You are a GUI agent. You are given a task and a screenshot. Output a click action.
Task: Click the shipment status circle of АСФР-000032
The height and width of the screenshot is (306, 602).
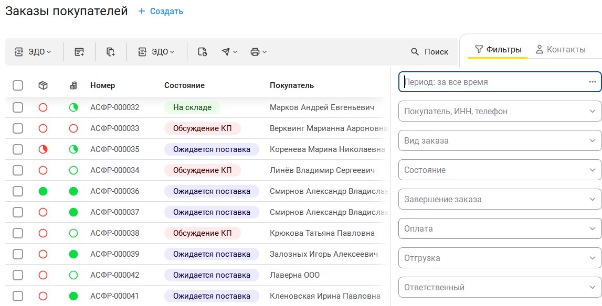click(43, 107)
